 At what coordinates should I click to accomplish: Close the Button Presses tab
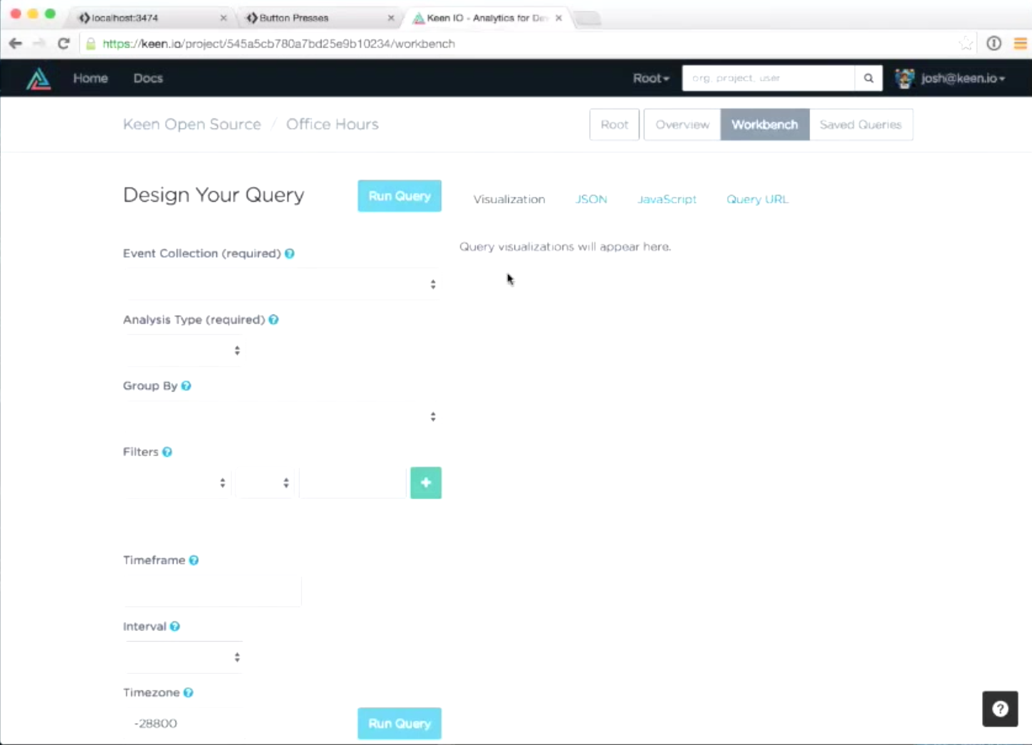point(391,18)
